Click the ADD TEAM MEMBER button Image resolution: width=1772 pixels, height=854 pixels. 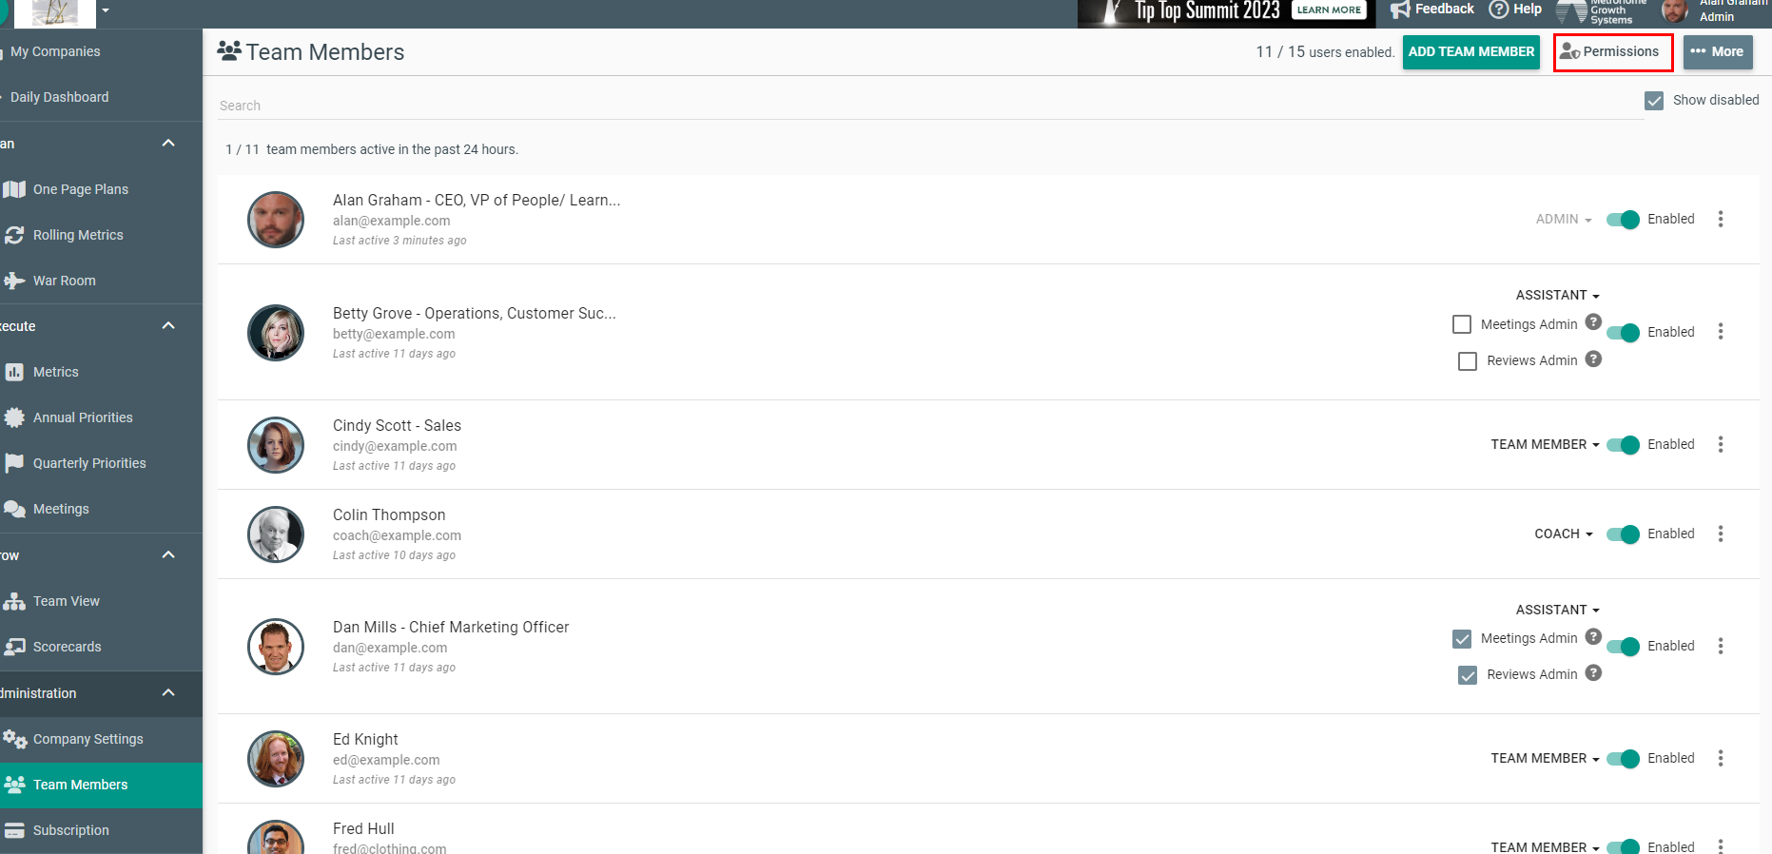point(1470,52)
